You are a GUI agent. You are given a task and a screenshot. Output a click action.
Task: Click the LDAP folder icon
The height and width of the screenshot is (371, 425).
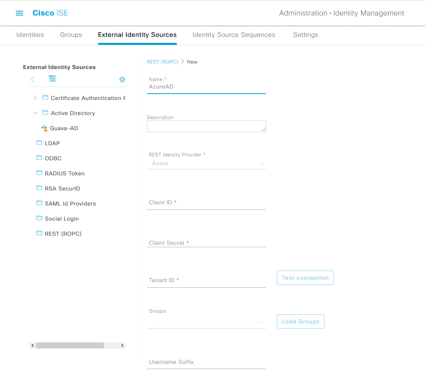(x=39, y=142)
